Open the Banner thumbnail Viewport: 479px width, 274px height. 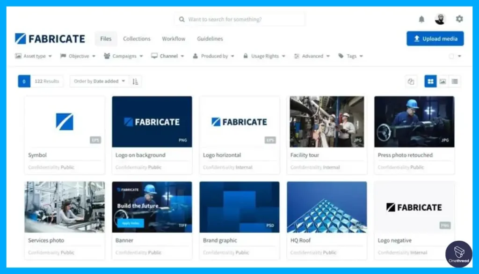pyautogui.click(x=152, y=207)
